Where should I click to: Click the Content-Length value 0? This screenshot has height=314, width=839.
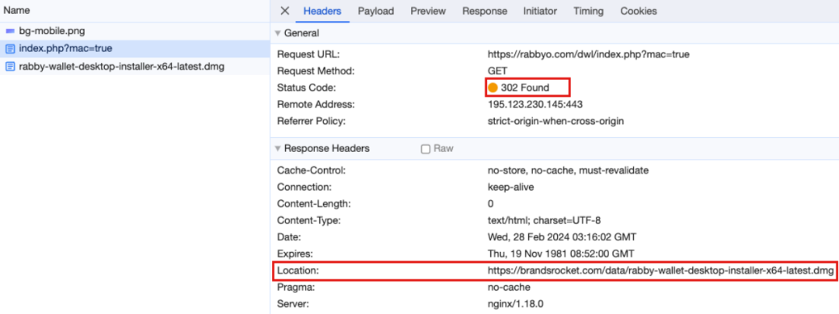point(491,204)
